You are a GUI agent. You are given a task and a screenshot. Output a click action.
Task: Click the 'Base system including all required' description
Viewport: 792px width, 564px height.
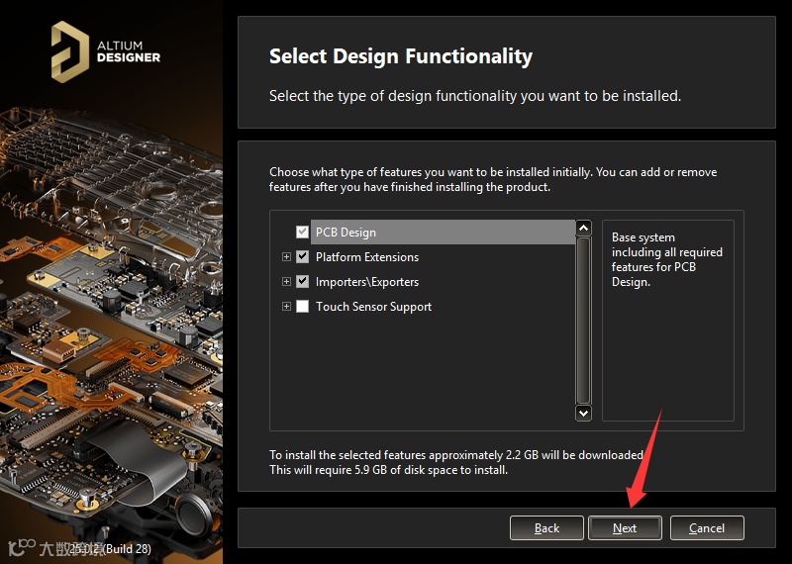pyautogui.click(x=666, y=259)
